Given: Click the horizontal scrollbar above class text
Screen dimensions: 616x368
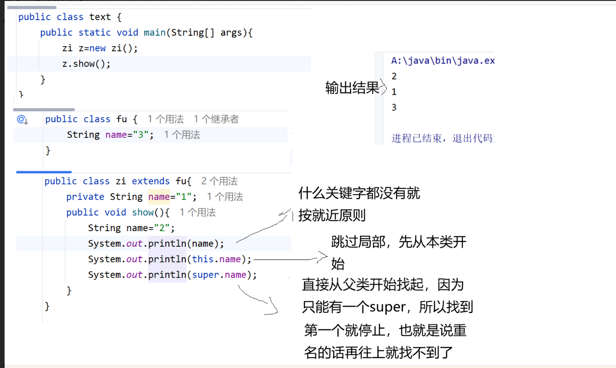Looking at the screenshot, I should click(x=32, y=7).
